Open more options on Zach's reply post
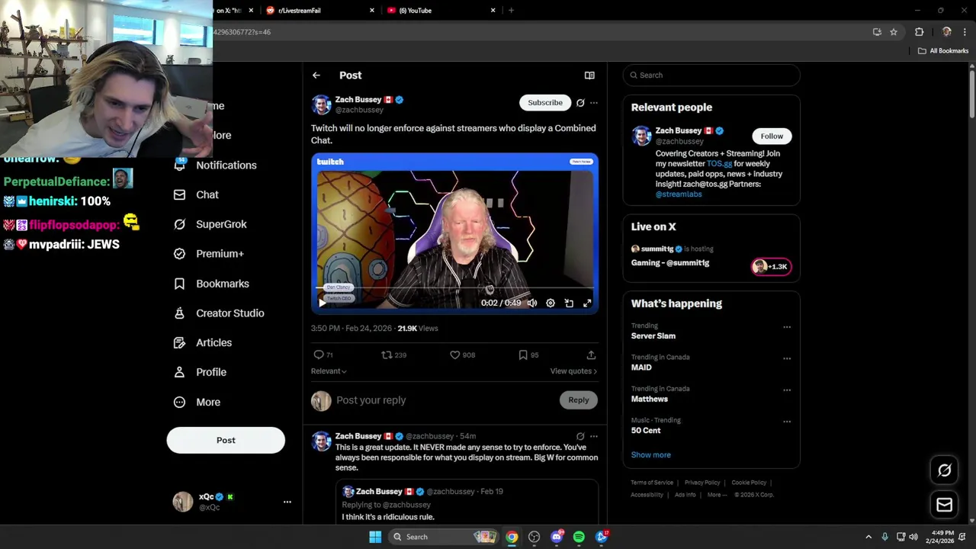Image resolution: width=976 pixels, height=549 pixels. [594, 437]
